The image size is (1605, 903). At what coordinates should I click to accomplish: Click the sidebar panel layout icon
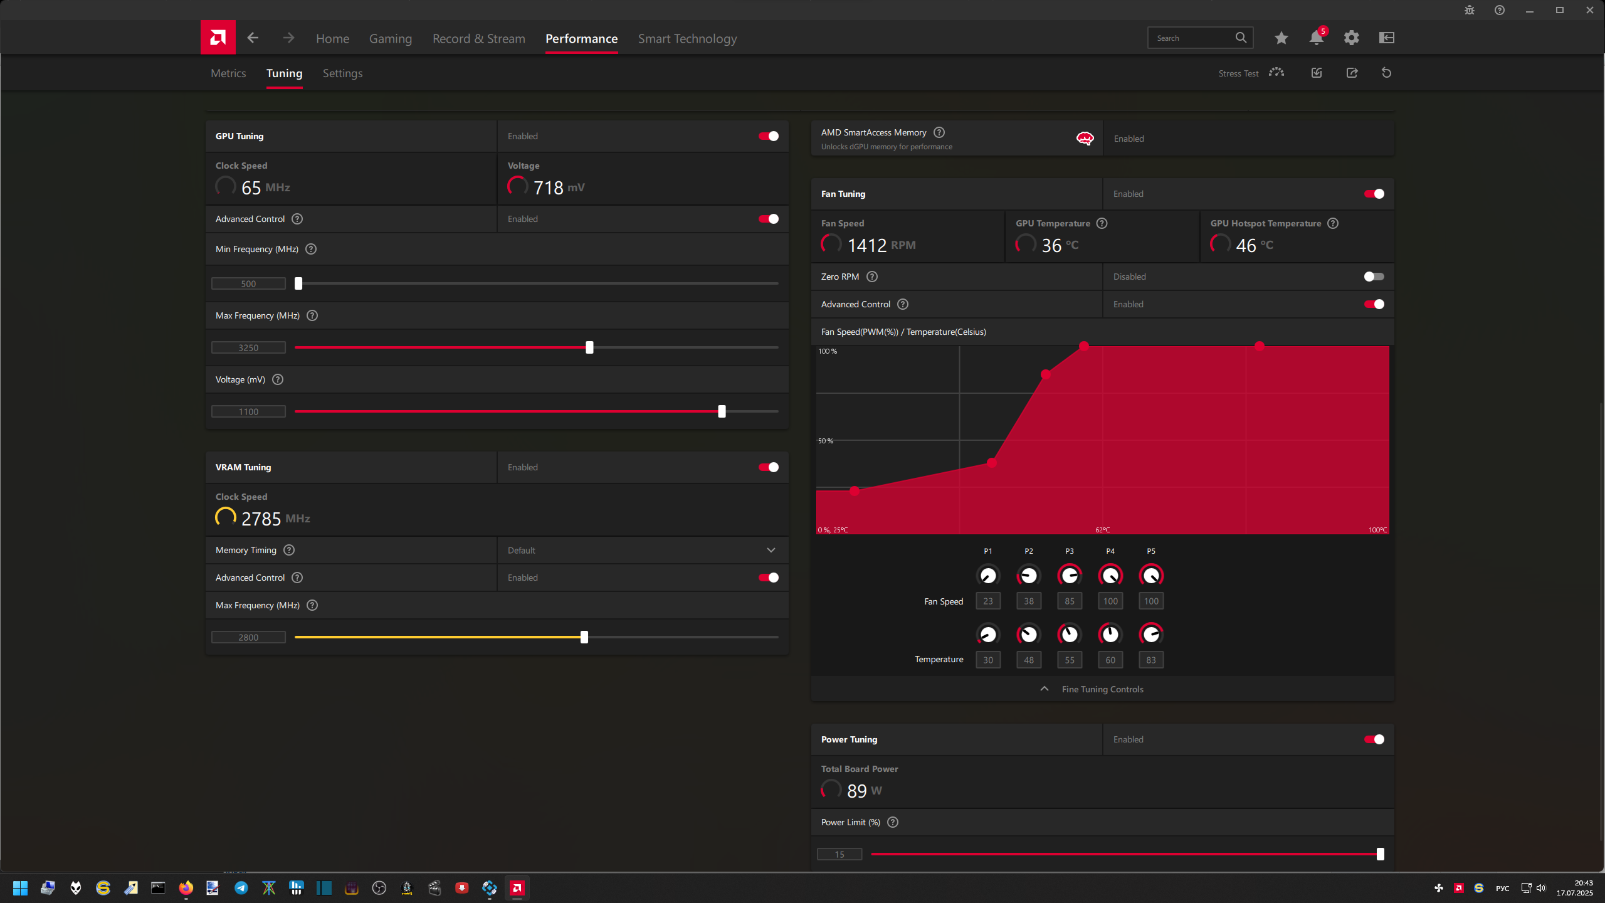(1386, 38)
